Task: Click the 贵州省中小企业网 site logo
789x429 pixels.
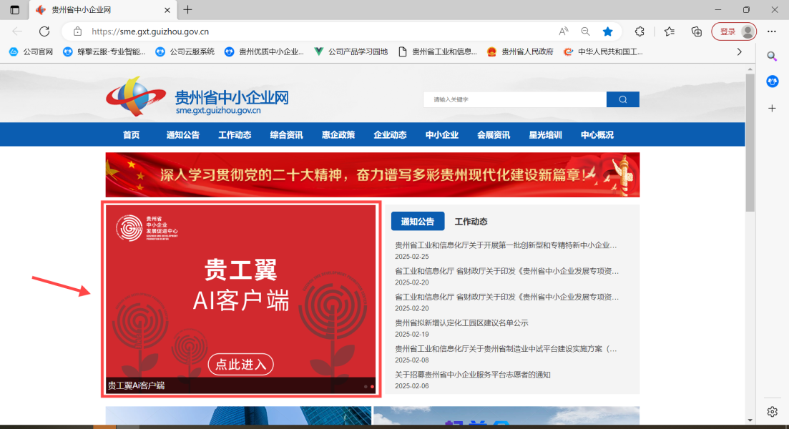Action: (x=197, y=97)
